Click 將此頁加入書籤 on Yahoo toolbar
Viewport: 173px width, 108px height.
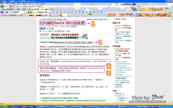point(42,12)
